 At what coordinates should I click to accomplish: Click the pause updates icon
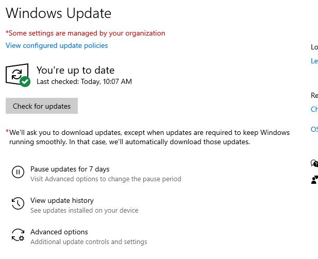pyautogui.click(x=18, y=172)
